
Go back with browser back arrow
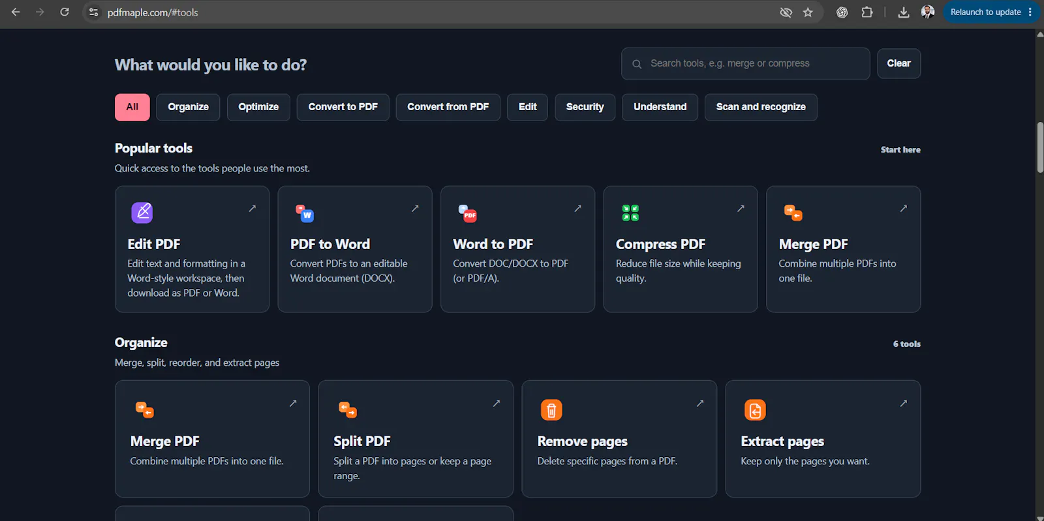pos(16,12)
